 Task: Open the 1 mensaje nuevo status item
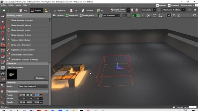point(181,107)
